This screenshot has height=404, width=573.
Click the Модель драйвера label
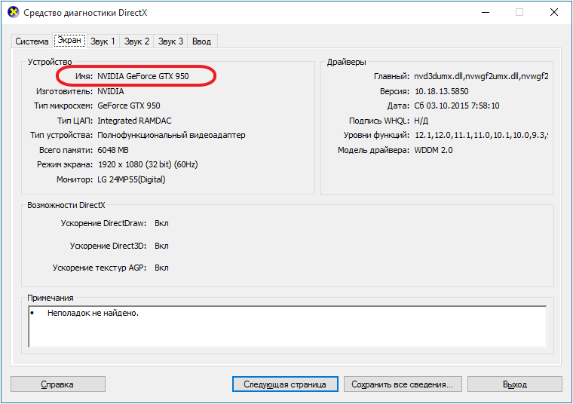tap(373, 150)
